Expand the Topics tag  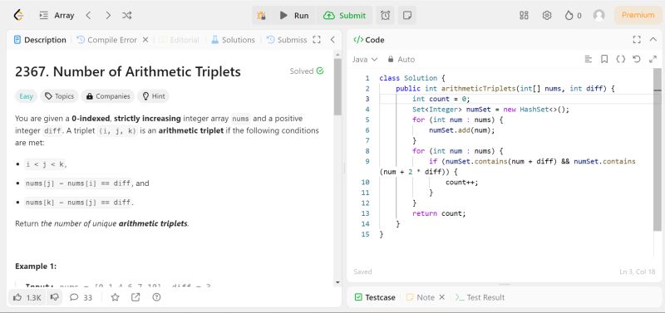[x=59, y=96]
